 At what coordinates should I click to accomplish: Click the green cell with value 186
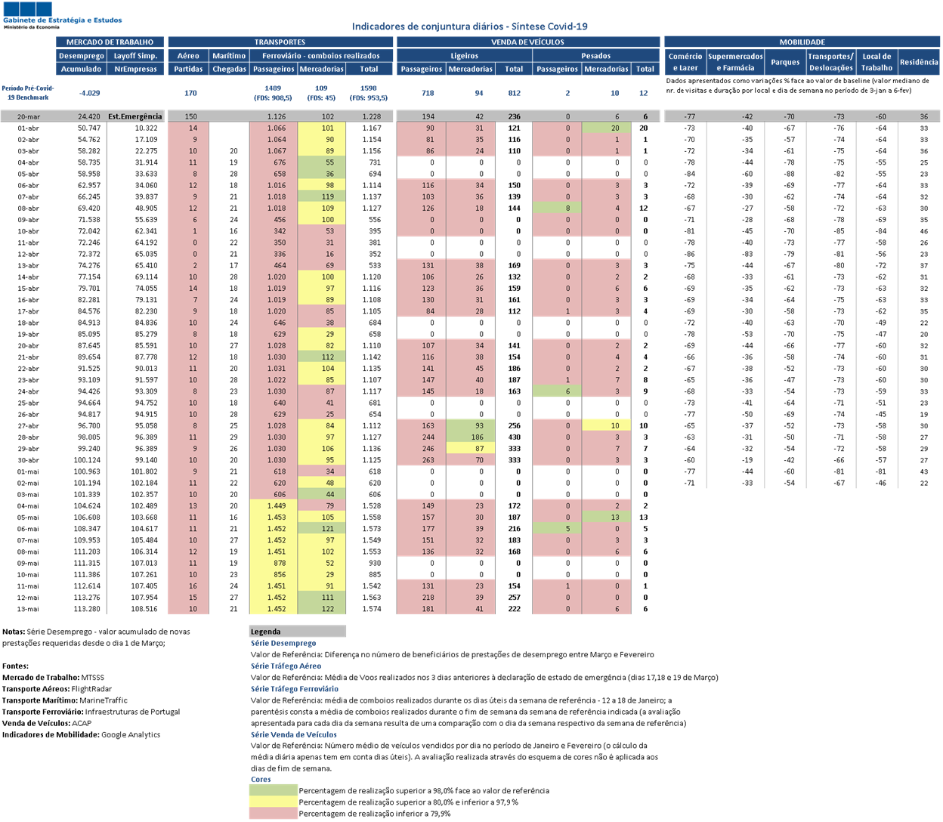coord(471,437)
